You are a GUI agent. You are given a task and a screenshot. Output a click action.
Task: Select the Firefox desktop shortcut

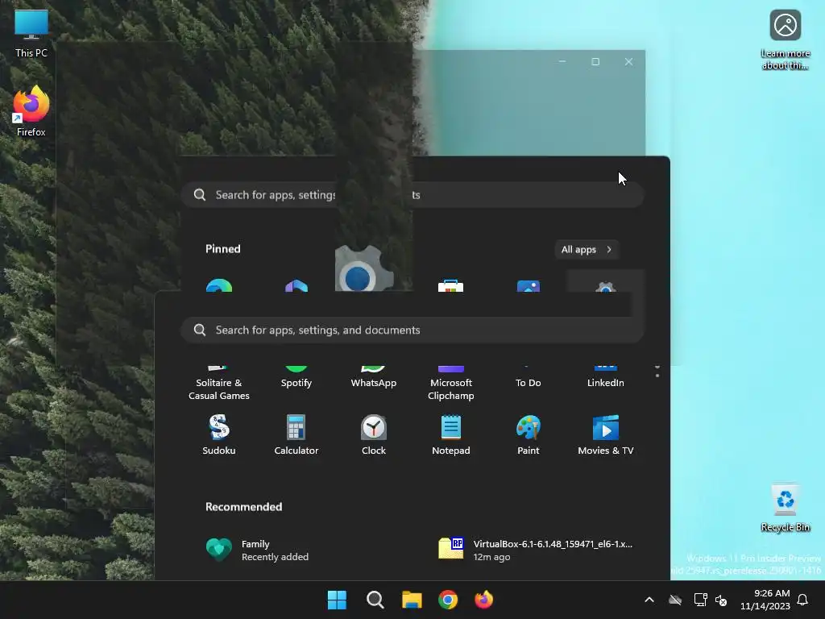coord(31,111)
